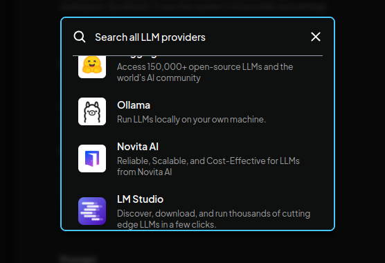This screenshot has width=385, height=263.
Task: Click Run LLMs locally on your own machine
Action: (191, 120)
